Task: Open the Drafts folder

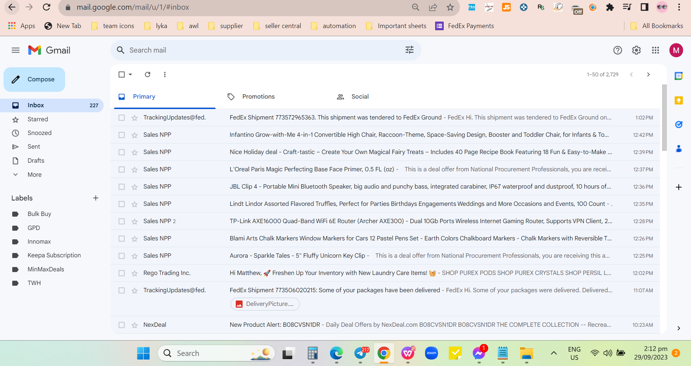Action: (x=36, y=161)
